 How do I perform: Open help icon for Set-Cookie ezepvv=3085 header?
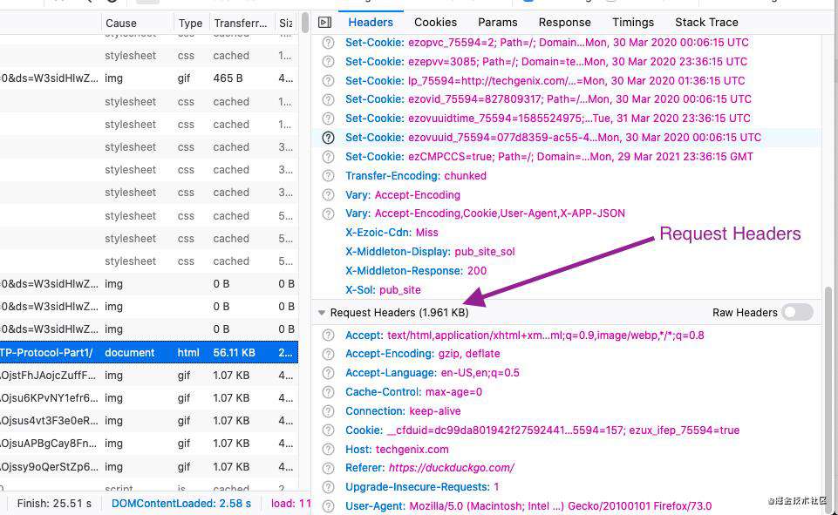coord(328,62)
